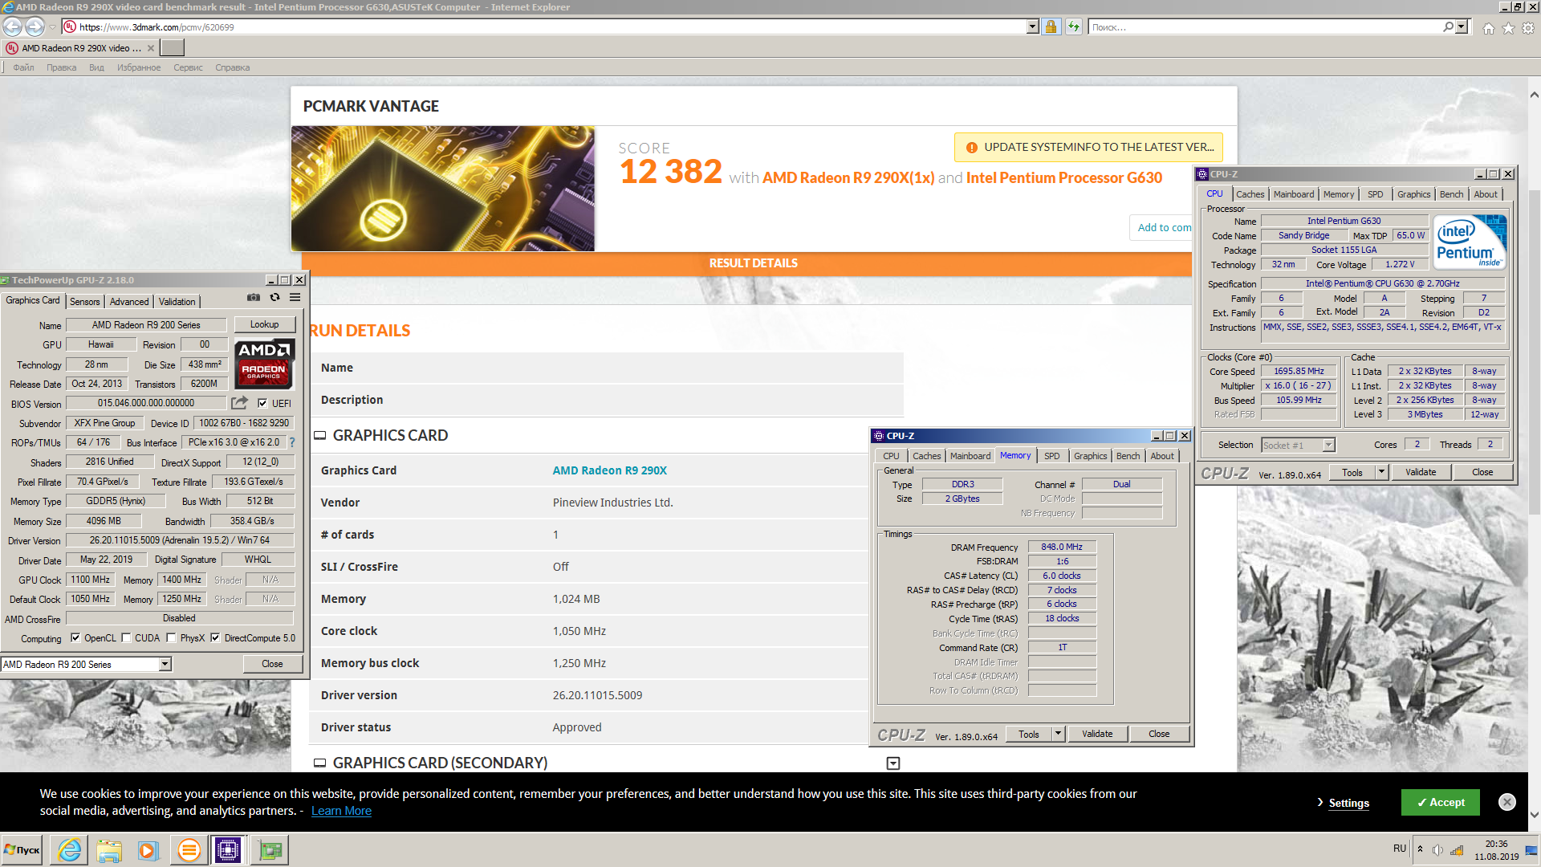Viewport: 1541px width, 867px height.
Task: Open the browser home icon
Action: 1489,28
